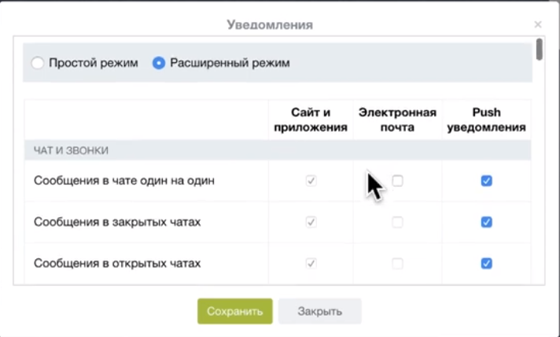Toggle site and apps checkbox for closed chats
Image resolution: width=560 pixels, height=337 pixels.
pyautogui.click(x=311, y=222)
